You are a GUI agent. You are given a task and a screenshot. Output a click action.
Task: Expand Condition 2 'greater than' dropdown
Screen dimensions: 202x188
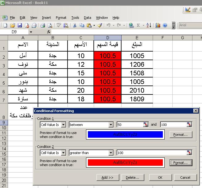click(x=111, y=153)
